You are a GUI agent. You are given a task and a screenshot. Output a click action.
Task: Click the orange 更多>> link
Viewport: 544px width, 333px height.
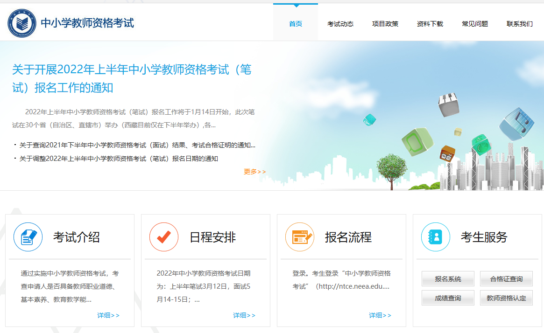click(254, 172)
